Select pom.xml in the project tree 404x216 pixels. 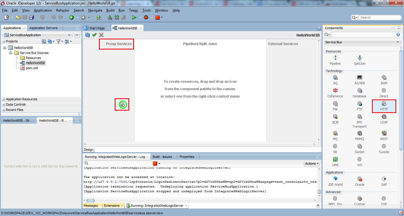pos(32,68)
